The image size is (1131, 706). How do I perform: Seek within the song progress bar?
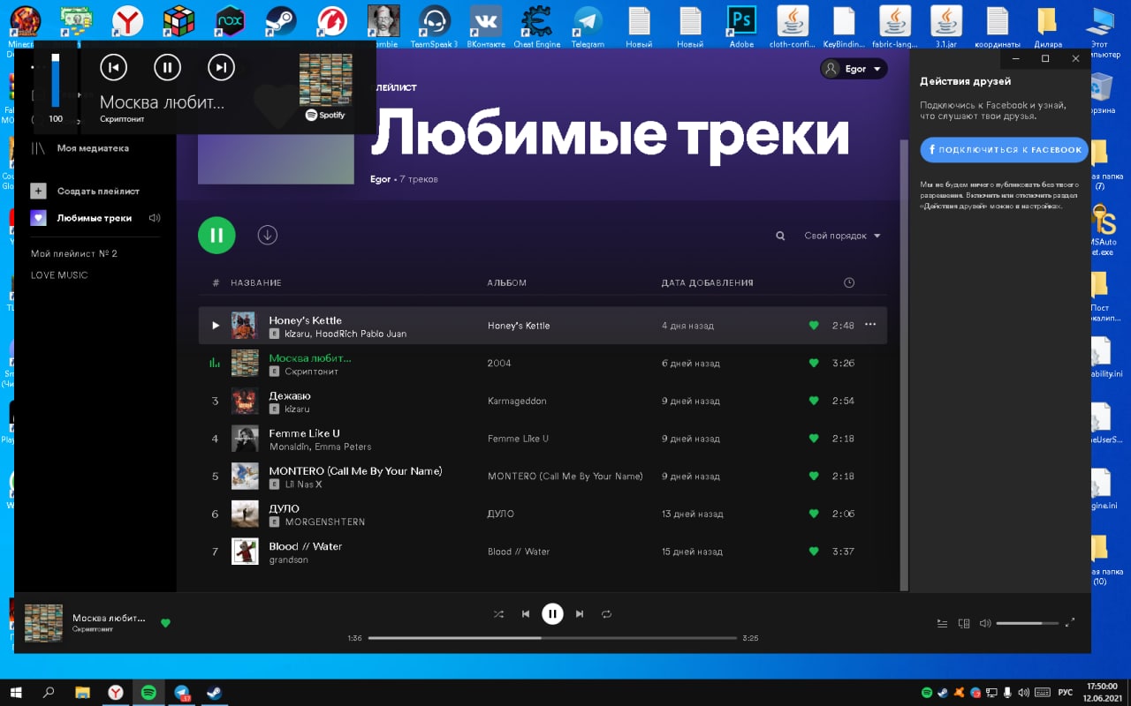[x=553, y=638]
